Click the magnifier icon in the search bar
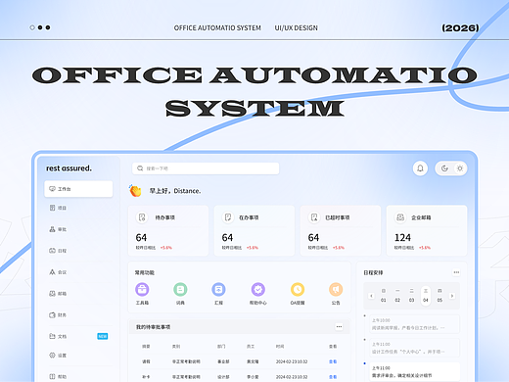Screen dimensions: 509x382 pyautogui.click(x=140, y=168)
